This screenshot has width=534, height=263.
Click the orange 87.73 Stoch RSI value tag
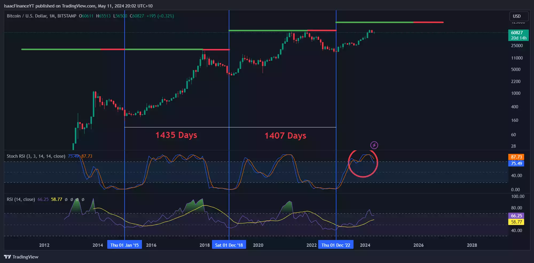point(516,157)
